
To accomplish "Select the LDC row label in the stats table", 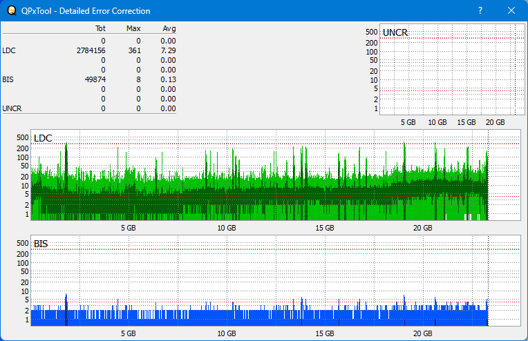I will tap(9, 50).
